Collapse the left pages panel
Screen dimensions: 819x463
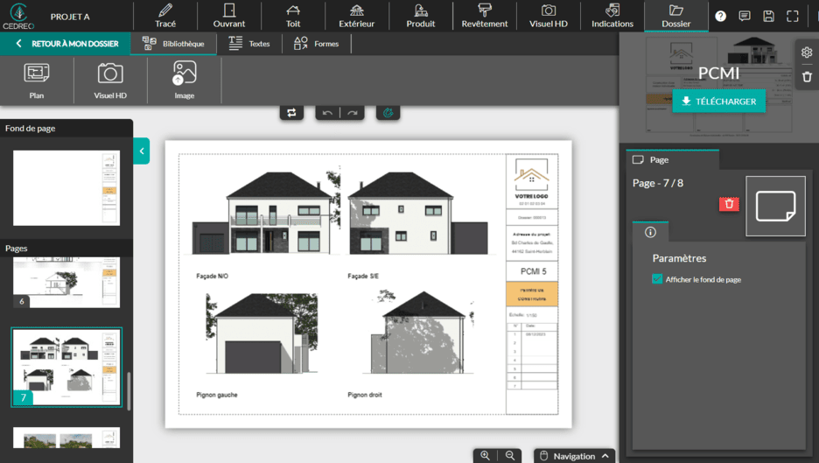142,151
